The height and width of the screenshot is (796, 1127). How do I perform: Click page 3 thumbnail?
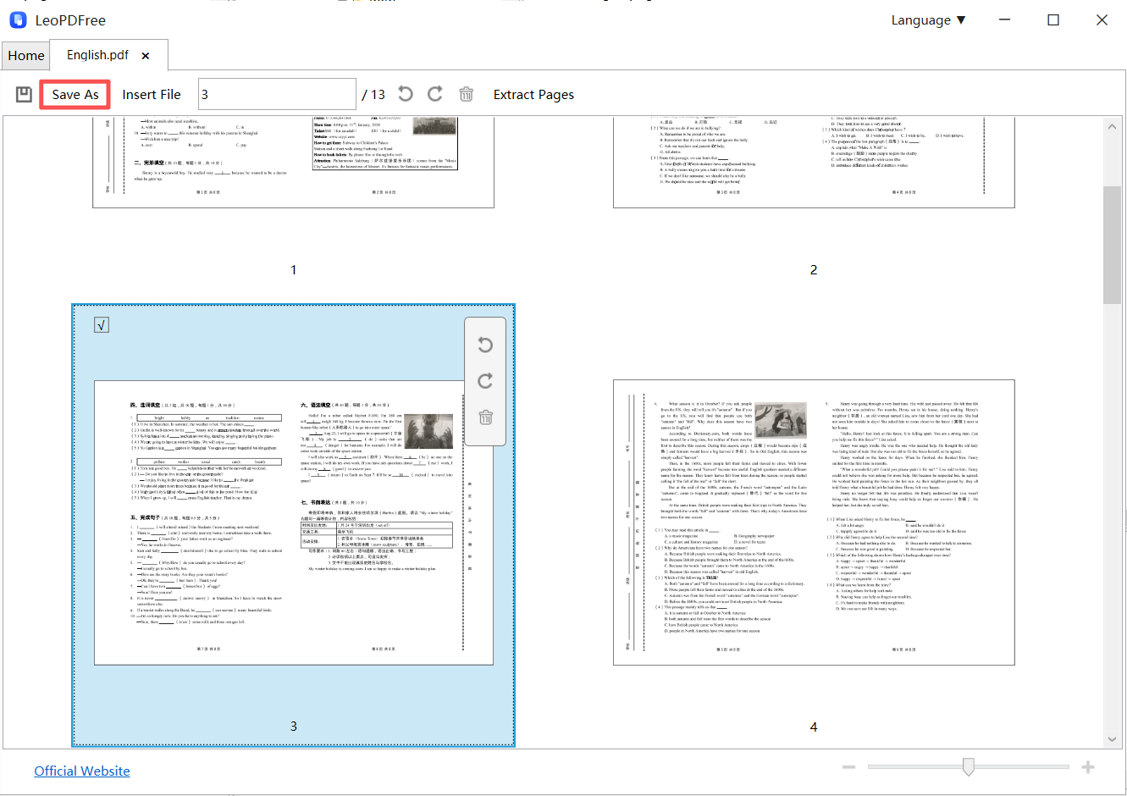(293, 522)
